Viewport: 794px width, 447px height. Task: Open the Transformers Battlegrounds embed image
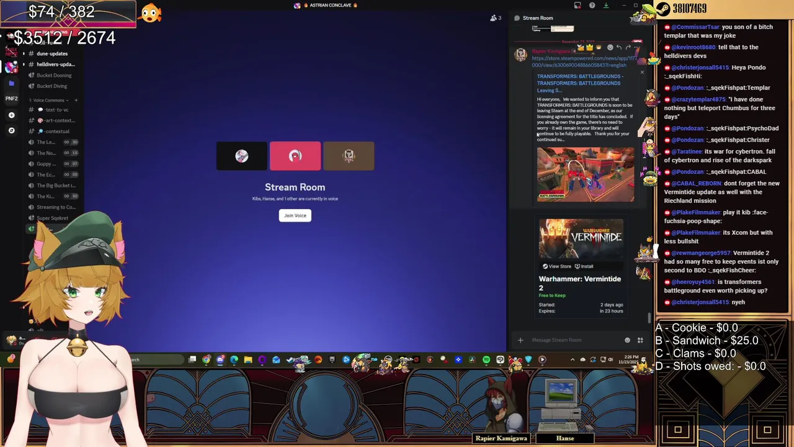[x=586, y=174]
